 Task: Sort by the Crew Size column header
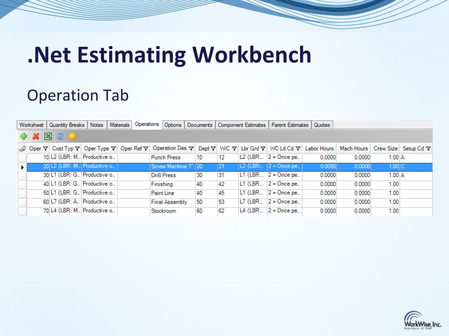coord(385,148)
